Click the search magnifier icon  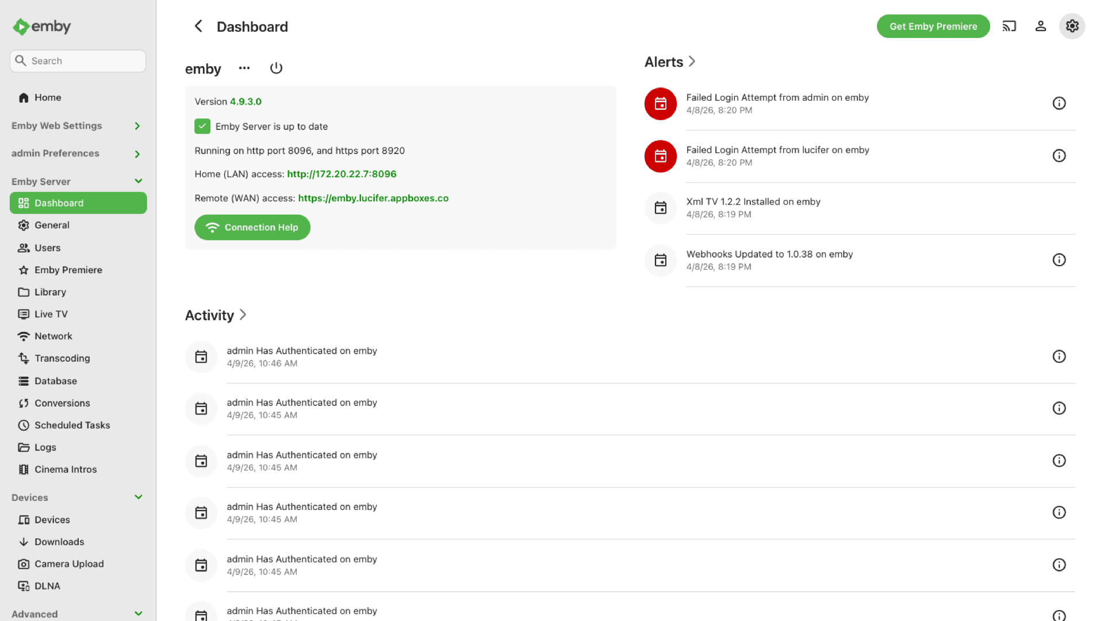pos(21,61)
